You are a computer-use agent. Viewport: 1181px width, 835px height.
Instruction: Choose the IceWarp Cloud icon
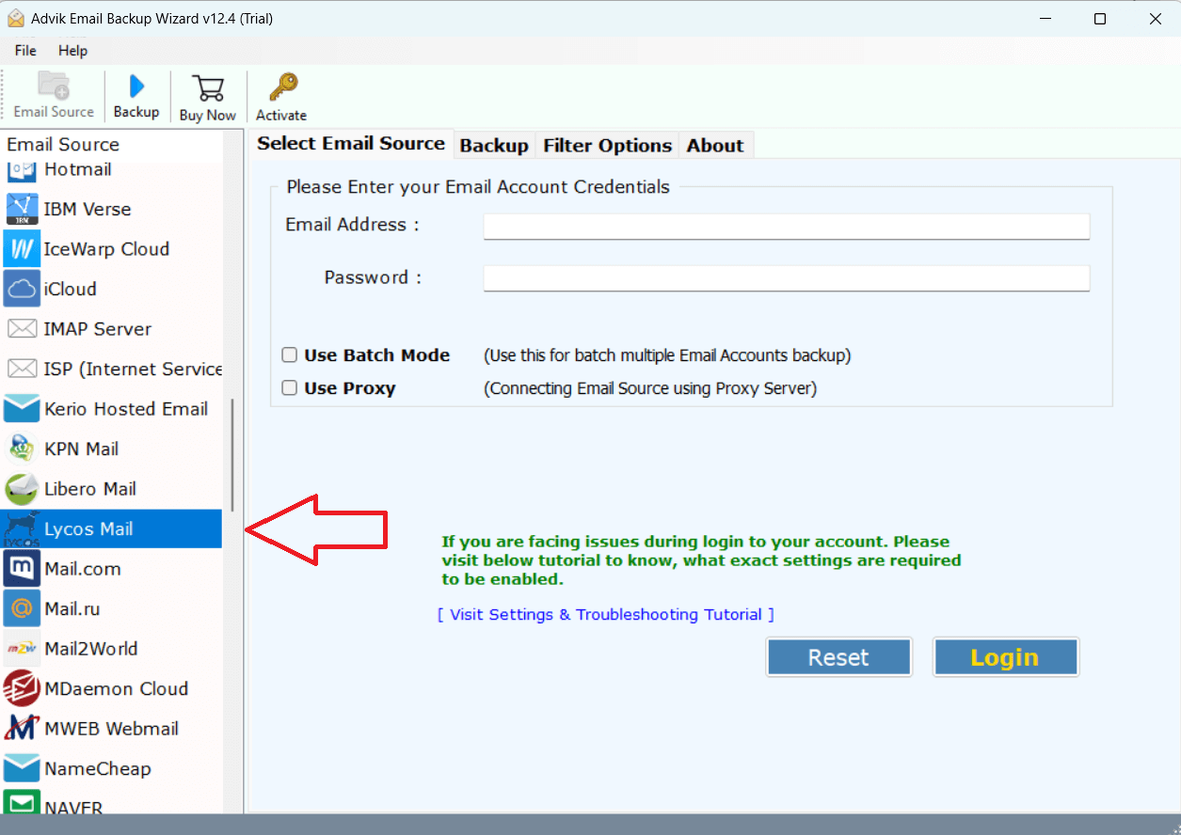pos(22,249)
